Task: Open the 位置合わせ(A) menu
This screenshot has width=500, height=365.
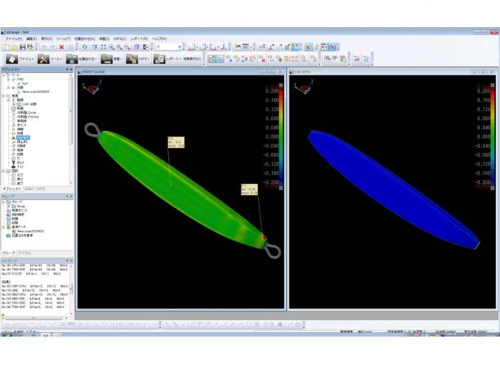Action: pos(84,39)
